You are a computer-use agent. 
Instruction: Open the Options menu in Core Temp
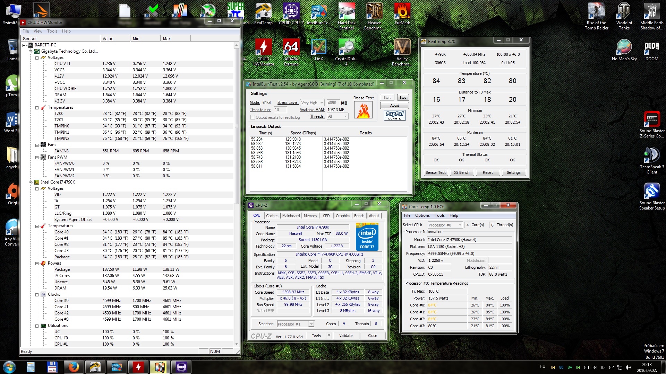(422, 215)
